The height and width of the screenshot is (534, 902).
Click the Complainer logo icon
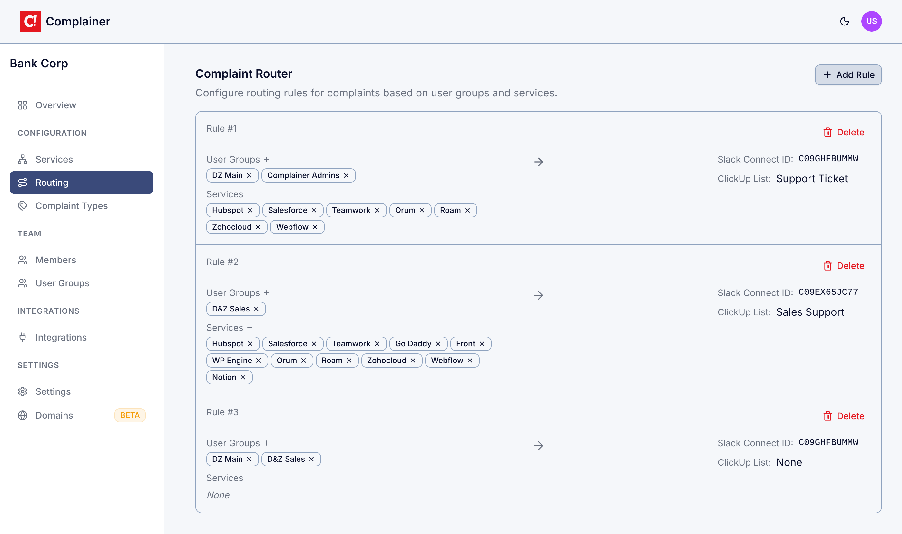click(30, 21)
